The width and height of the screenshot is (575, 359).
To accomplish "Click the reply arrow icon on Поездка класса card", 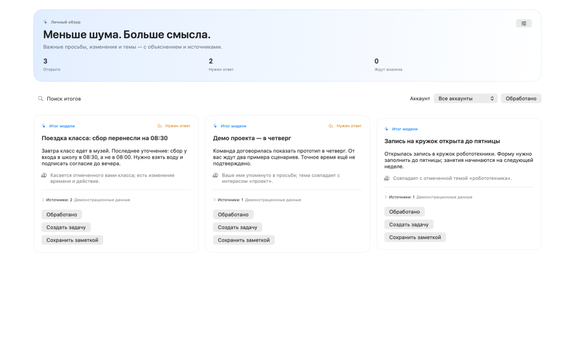I will click(x=160, y=126).
